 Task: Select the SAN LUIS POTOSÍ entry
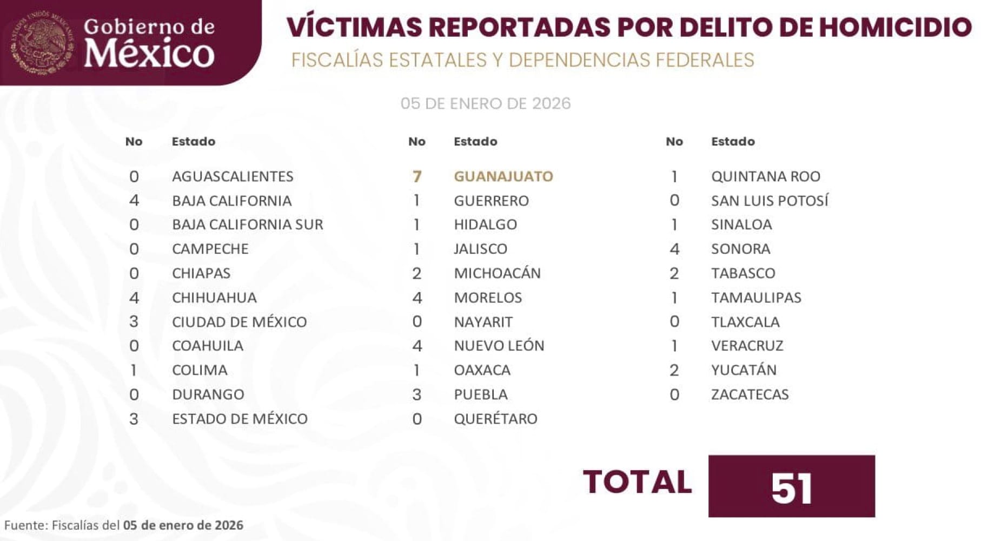tap(769, 201)
